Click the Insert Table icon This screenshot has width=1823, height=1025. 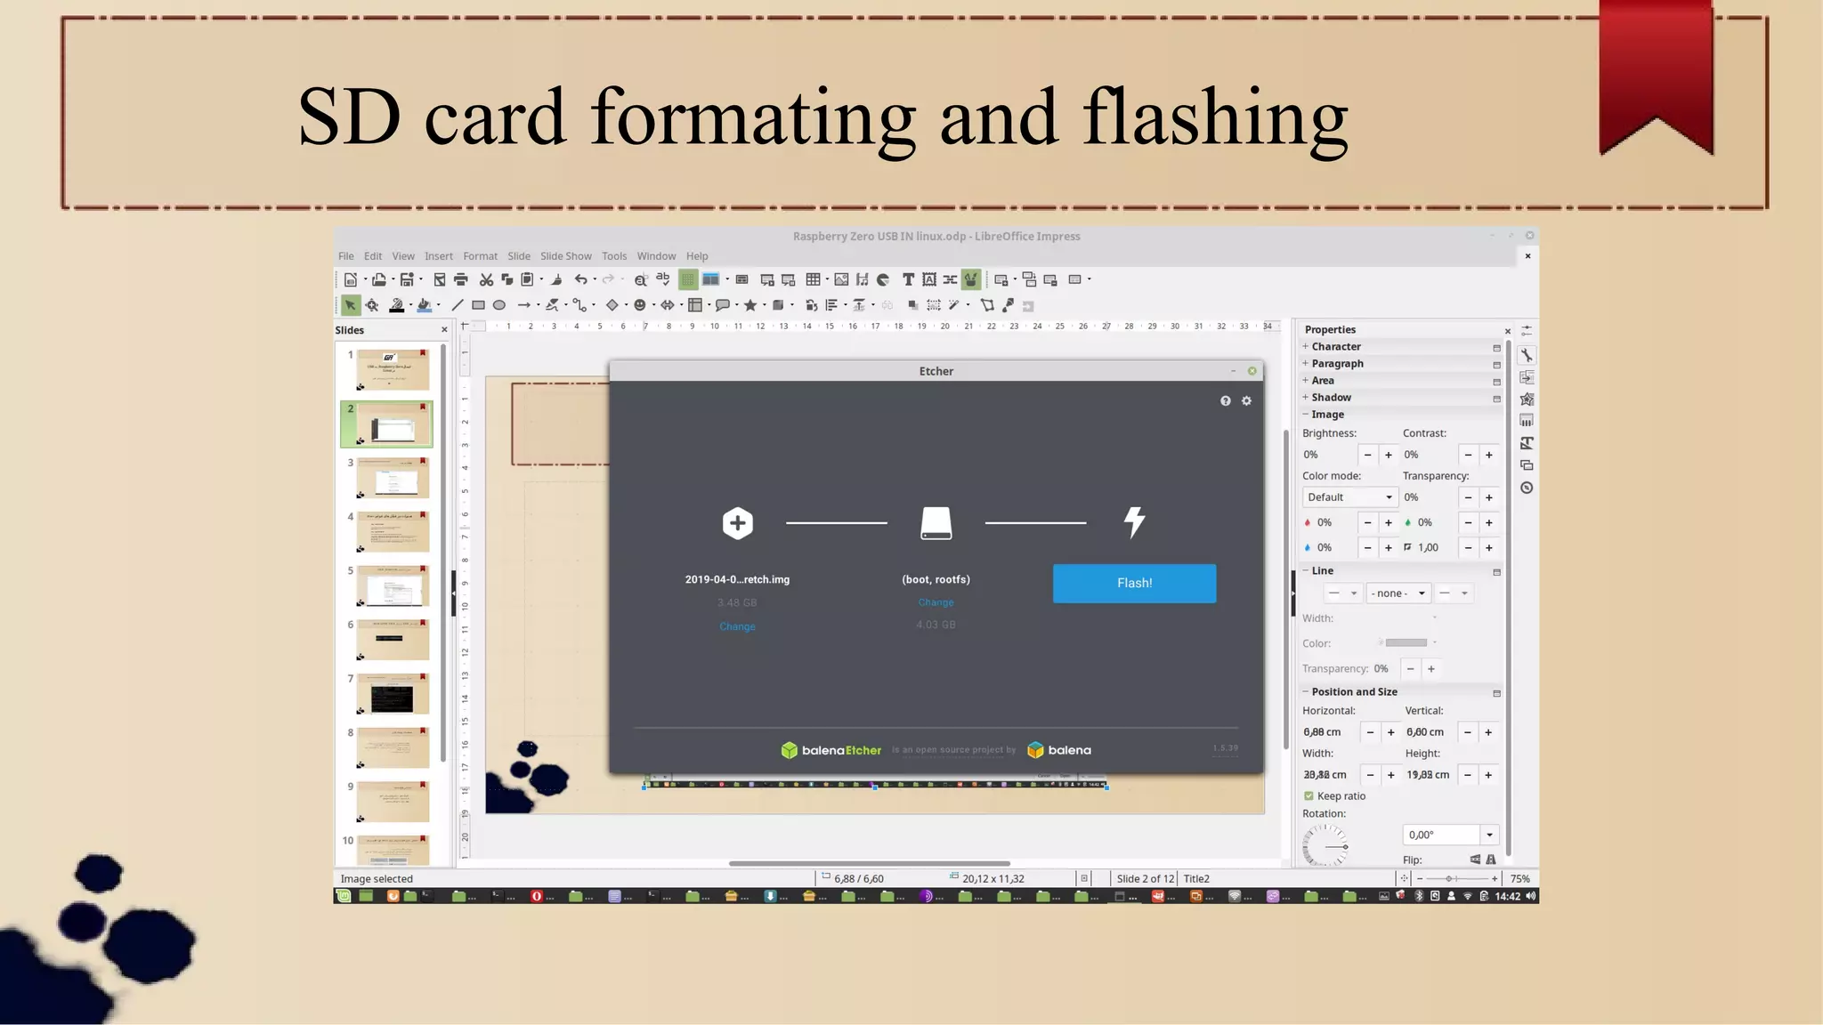pyautogui.click(x=813, y=279)
